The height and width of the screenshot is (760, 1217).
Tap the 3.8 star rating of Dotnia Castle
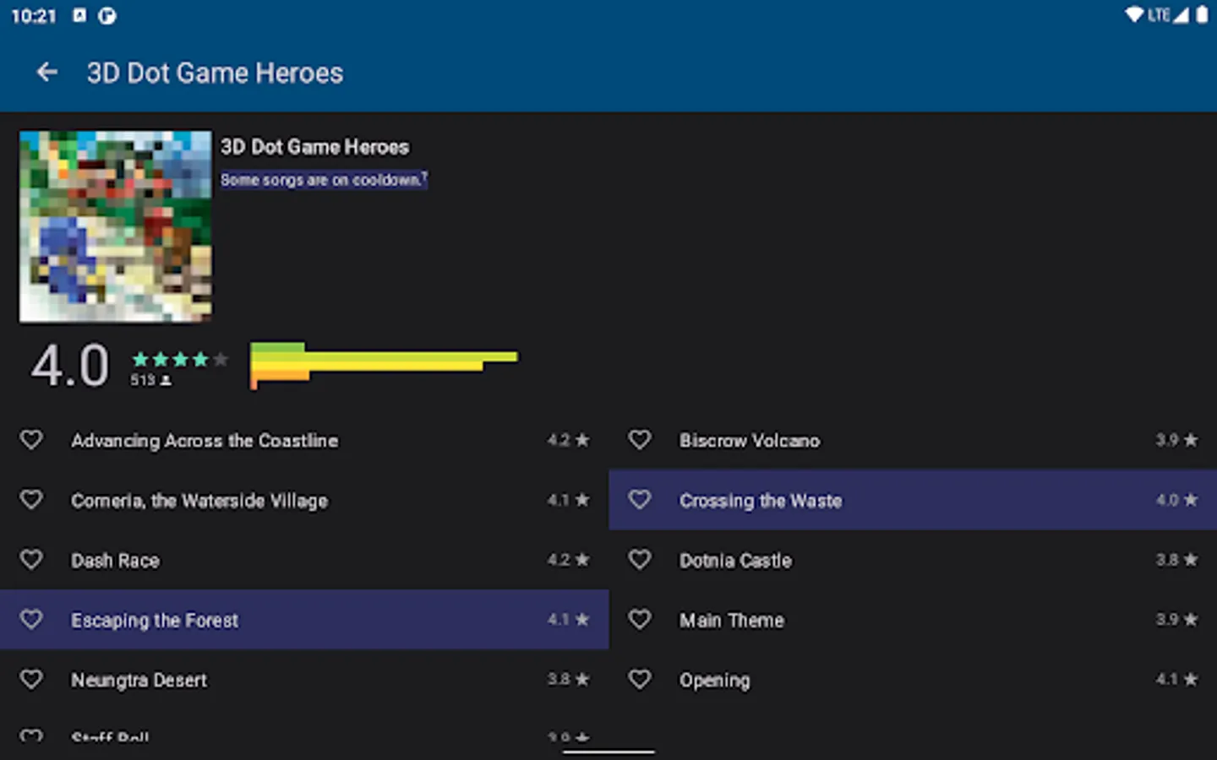(x=1176, y=560)
